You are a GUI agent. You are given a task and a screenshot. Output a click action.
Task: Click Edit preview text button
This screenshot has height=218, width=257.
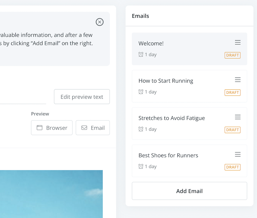[x=82, y=97]
